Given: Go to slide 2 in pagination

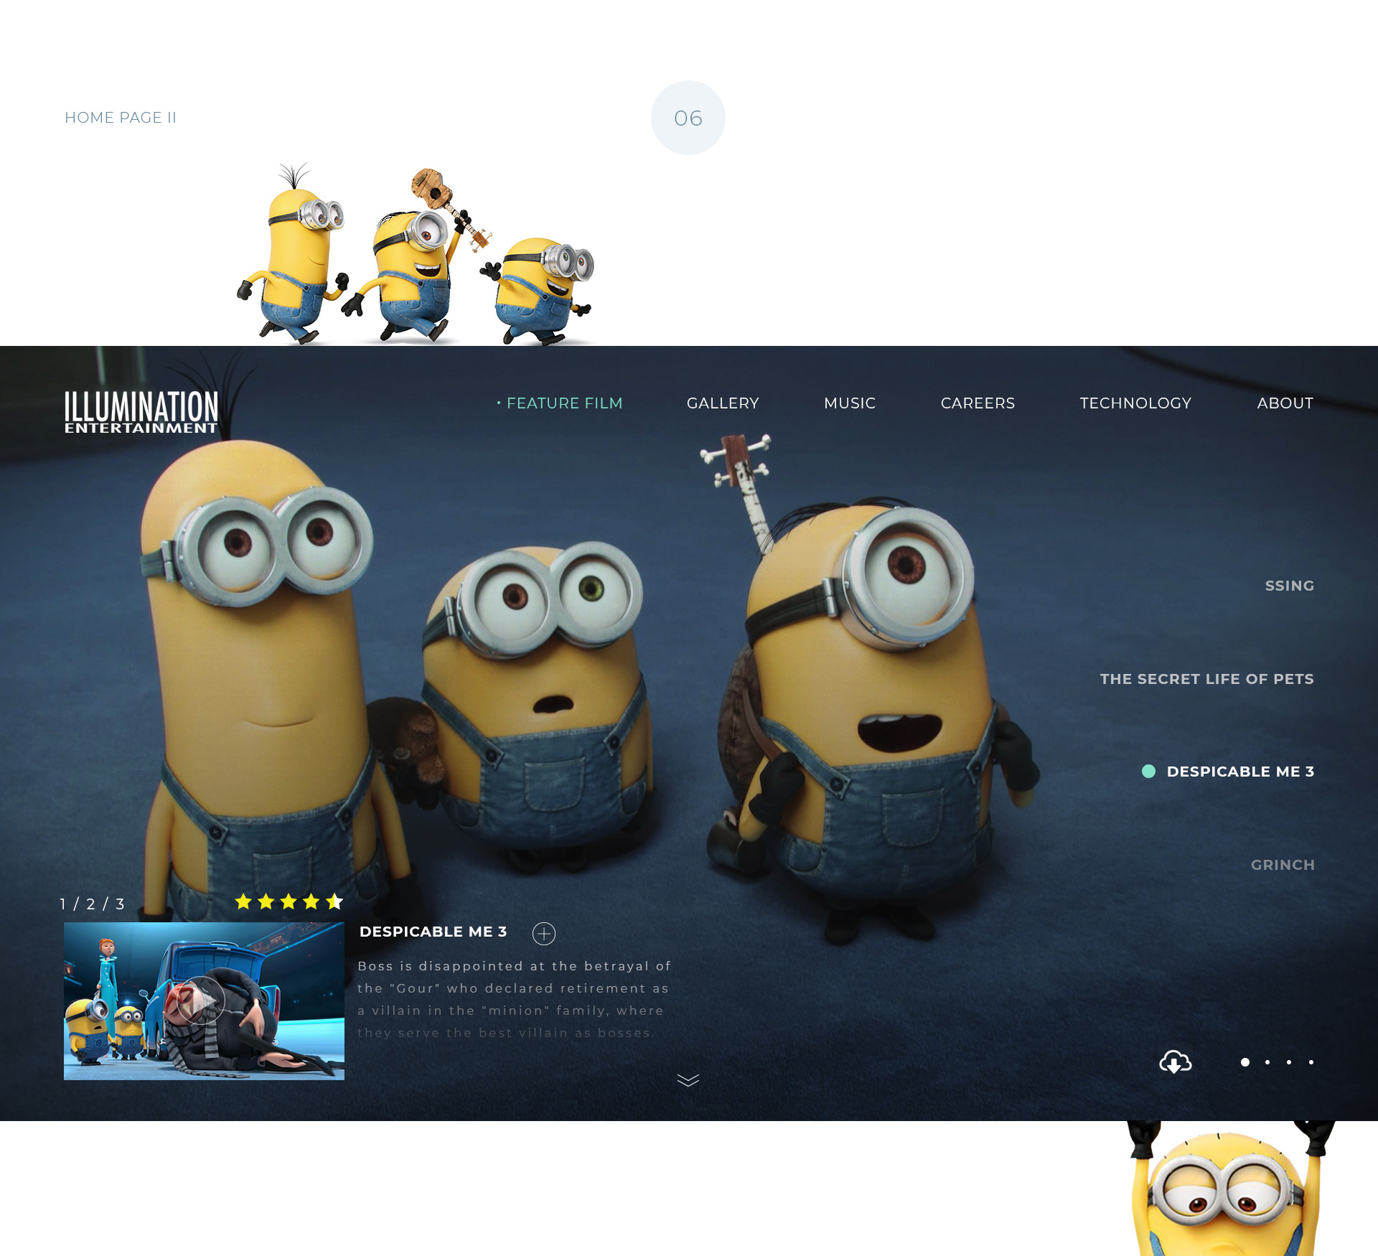Looking at the screenshot, I should pos(91,904).
